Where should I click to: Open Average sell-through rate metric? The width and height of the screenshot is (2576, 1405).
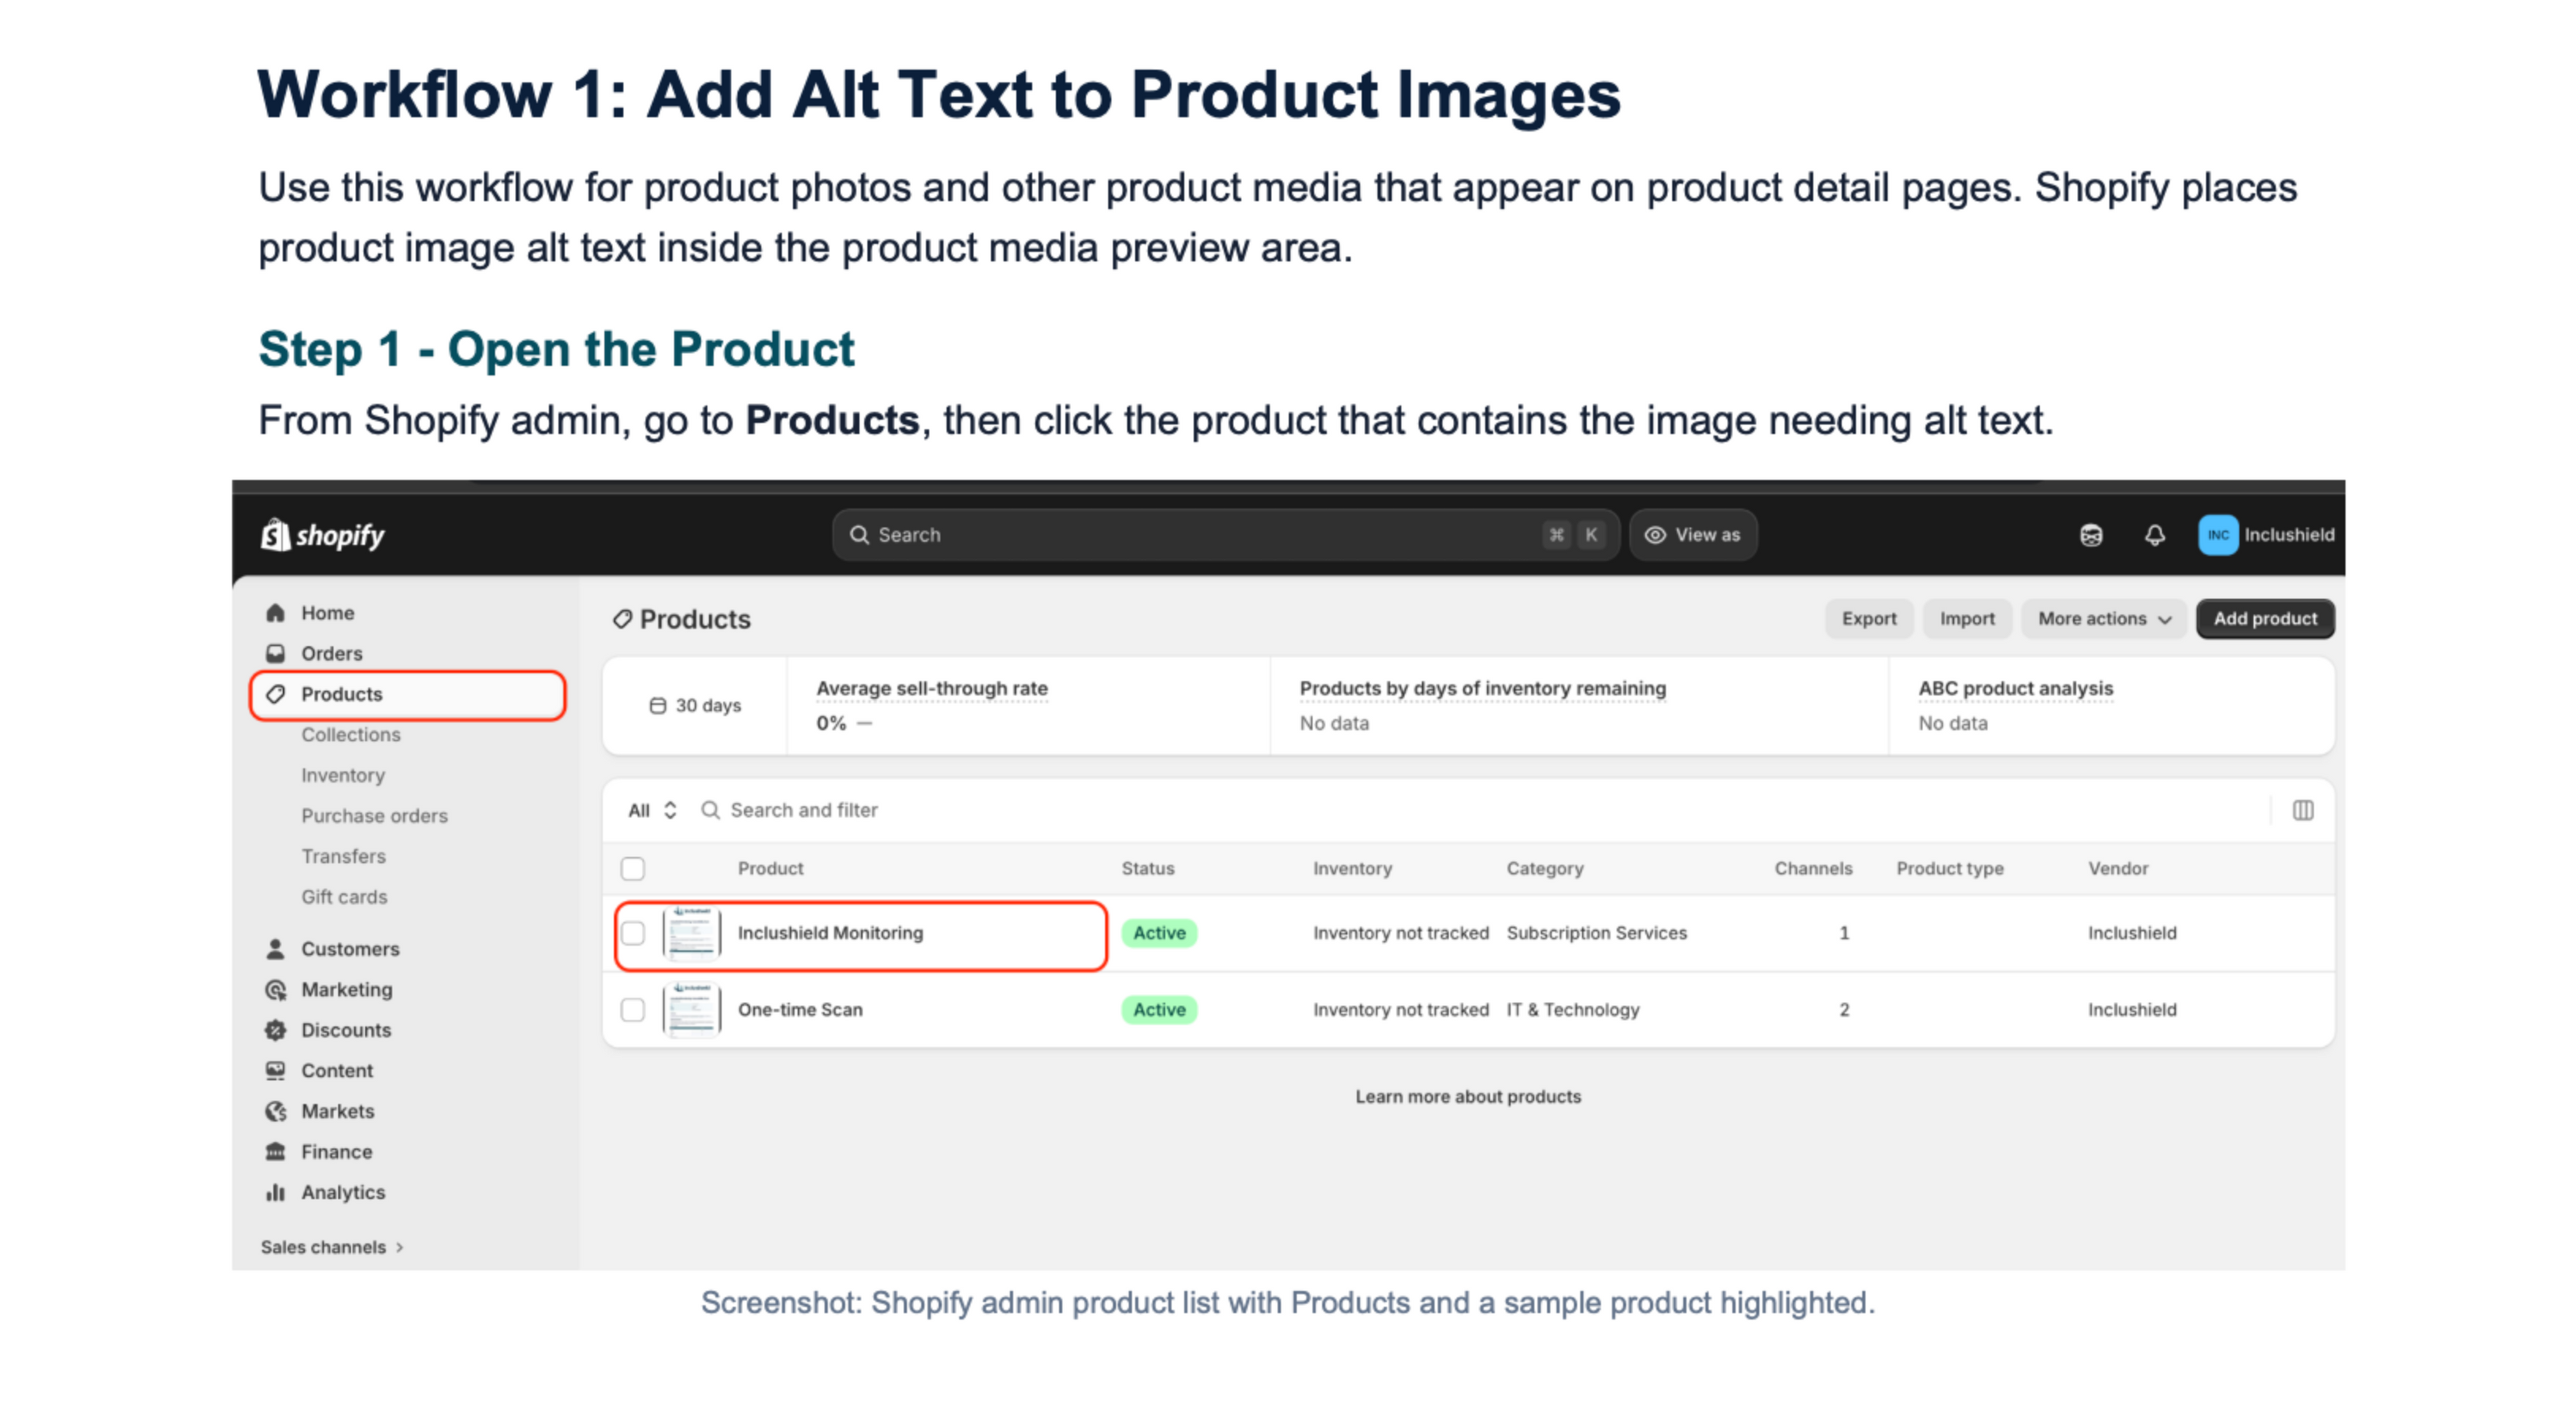click(932, 689)
